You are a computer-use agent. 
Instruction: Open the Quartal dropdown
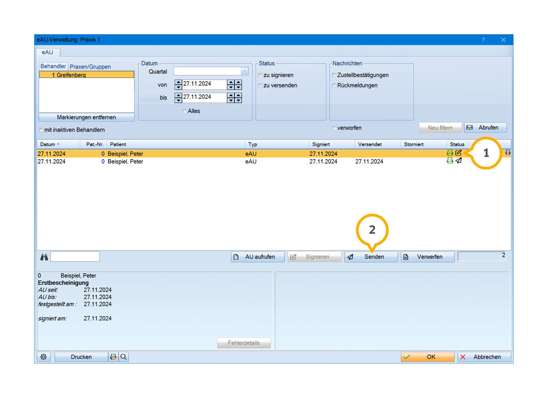pos(244,71)
